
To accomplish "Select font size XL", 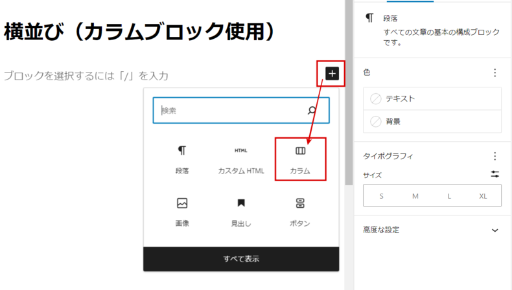I will coord(483,196).
